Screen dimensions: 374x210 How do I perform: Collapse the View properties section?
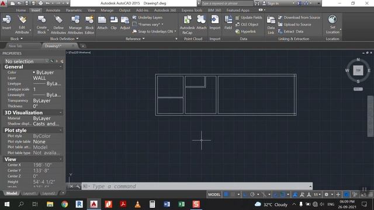coord(60,159)
